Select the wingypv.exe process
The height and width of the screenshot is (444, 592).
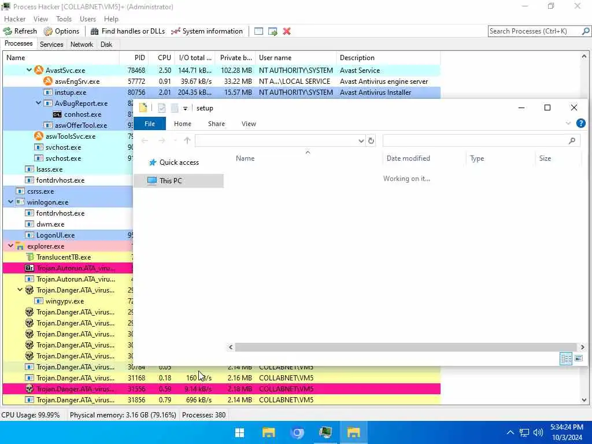(x=65, y=301)
